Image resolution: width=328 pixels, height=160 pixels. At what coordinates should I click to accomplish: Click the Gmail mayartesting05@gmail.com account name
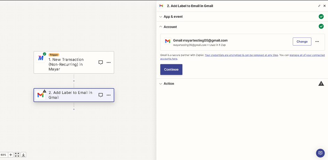point(200,40)
